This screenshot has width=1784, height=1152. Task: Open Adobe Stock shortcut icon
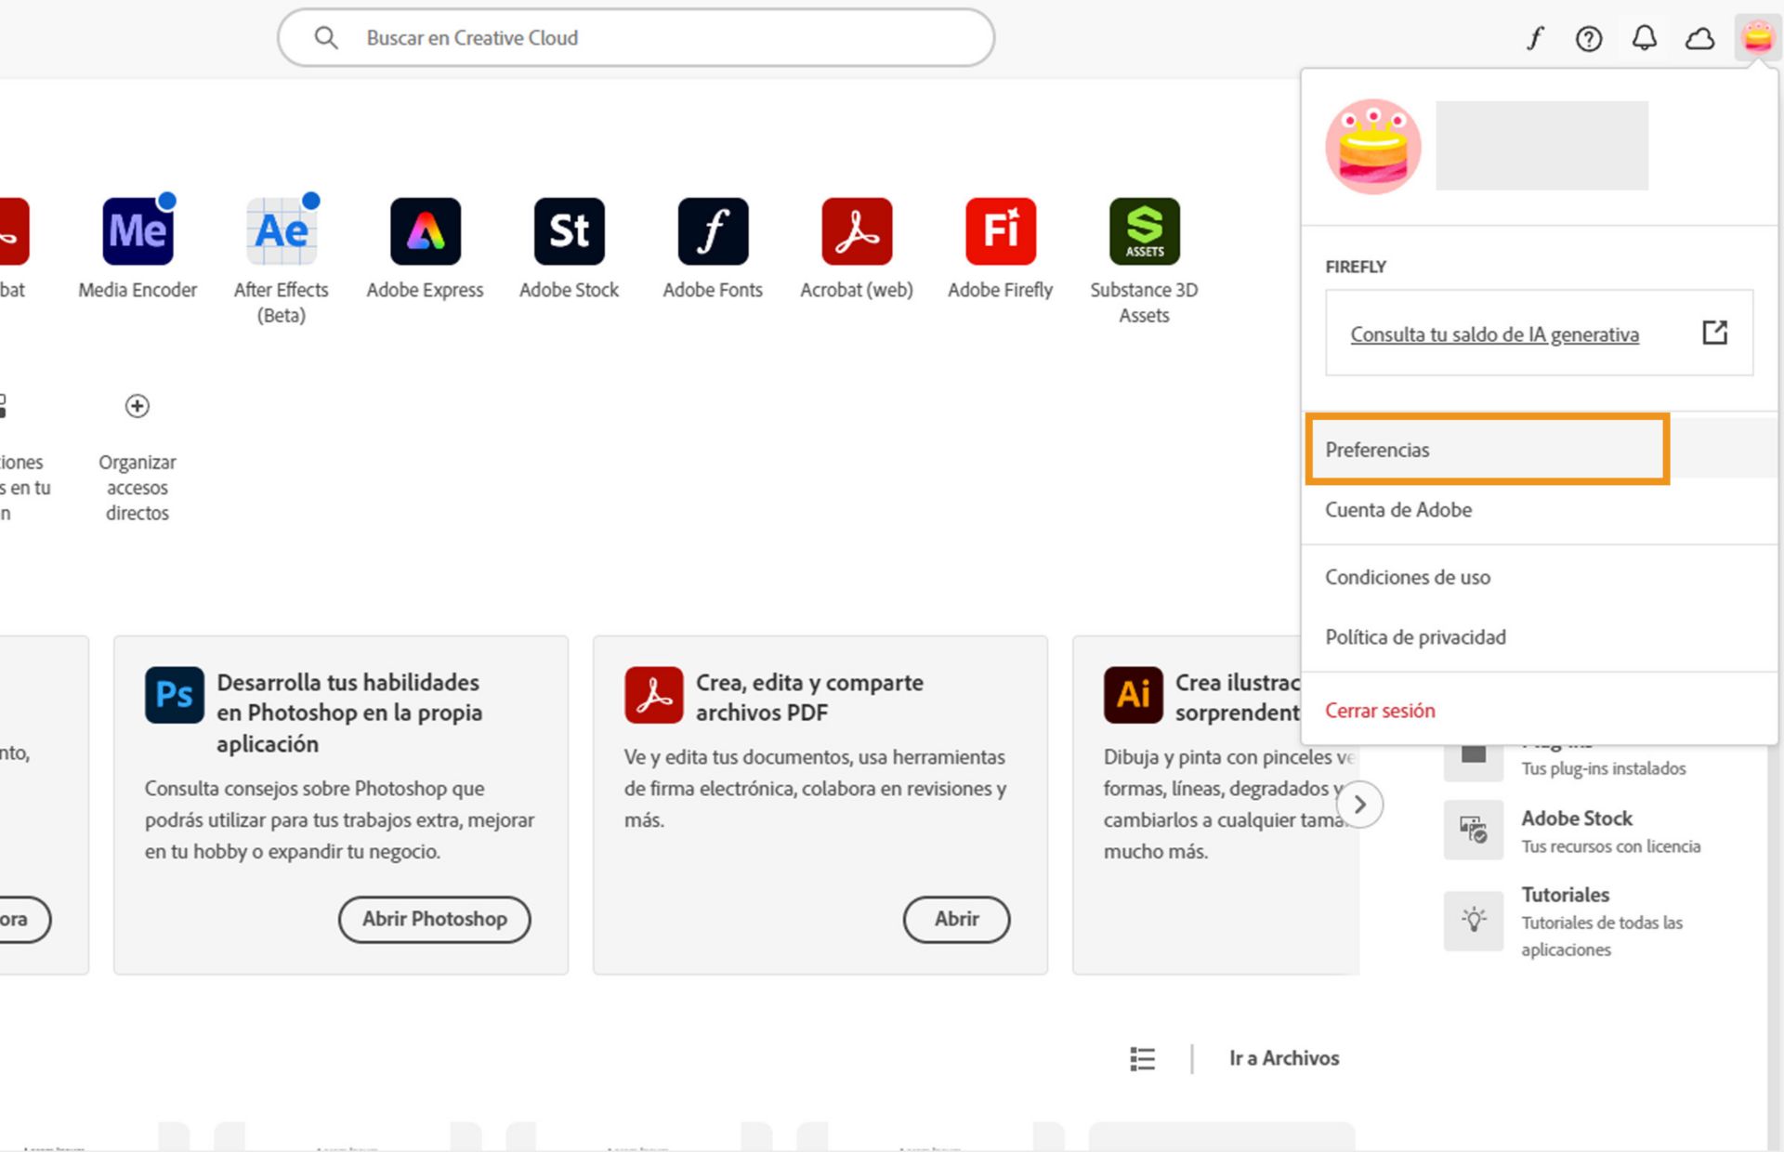tap(569, 231)
